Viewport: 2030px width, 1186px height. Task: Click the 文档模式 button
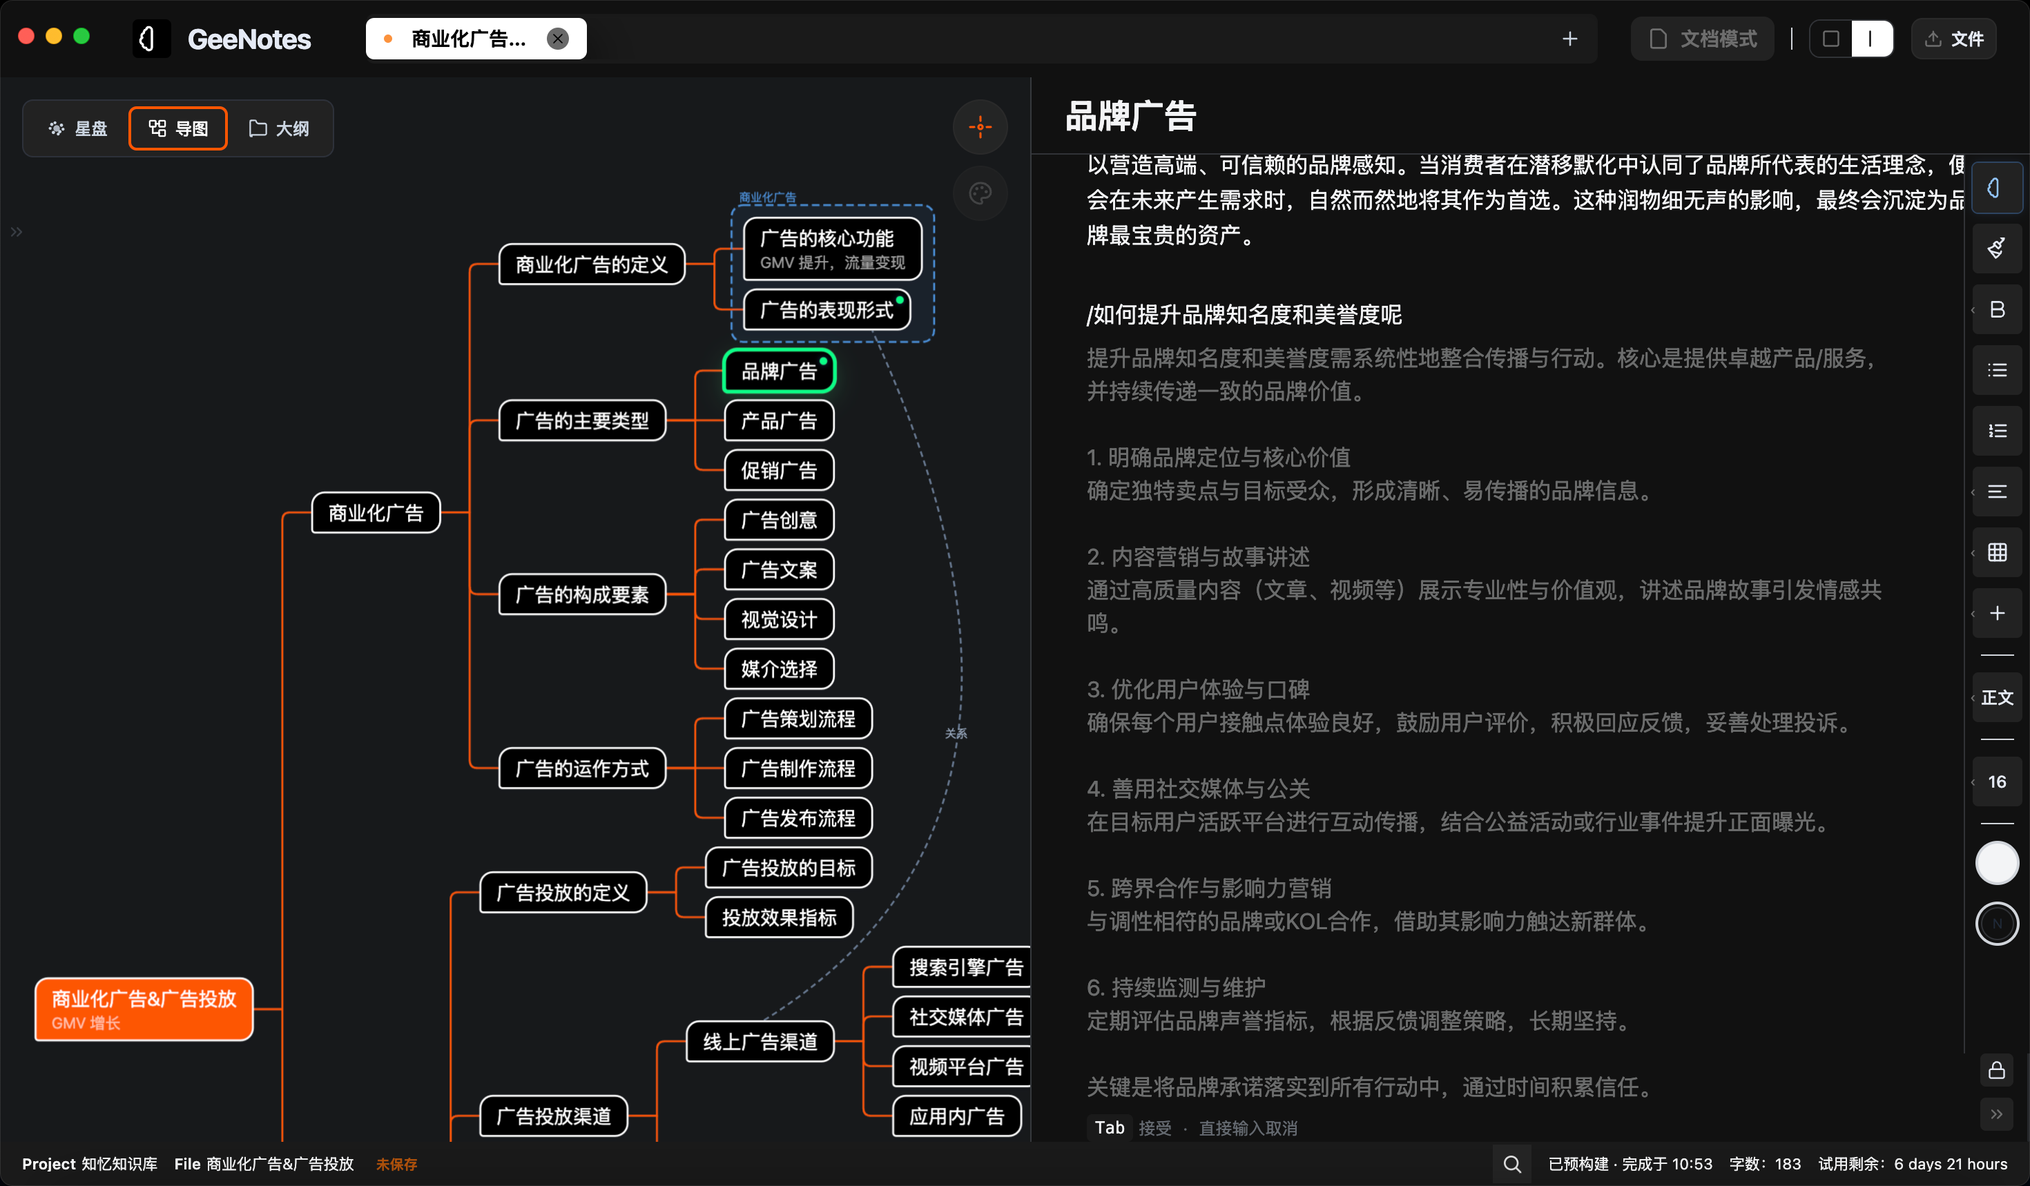tap(1701, 38)
